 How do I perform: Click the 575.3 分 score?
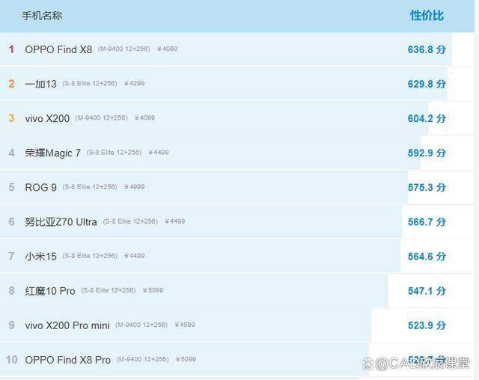(x=427, y=187)
